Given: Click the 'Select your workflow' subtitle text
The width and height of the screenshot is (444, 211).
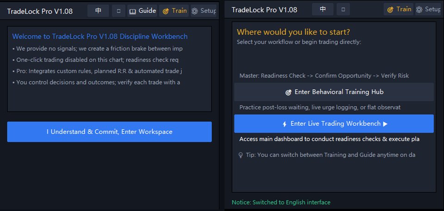Looking at the screenshot, I should pyautogui.click(x=299, y=42).
